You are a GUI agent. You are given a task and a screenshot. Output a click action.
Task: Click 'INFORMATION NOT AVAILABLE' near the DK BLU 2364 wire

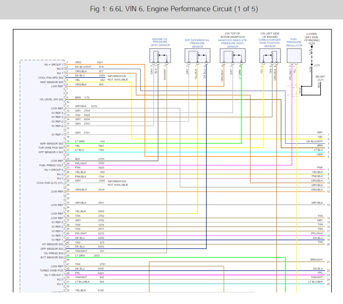click(x=118, y=78)
